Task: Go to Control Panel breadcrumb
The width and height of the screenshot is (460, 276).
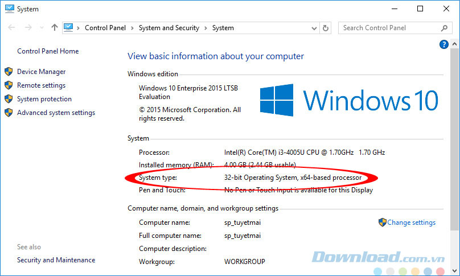Action: tap(105, 28)
